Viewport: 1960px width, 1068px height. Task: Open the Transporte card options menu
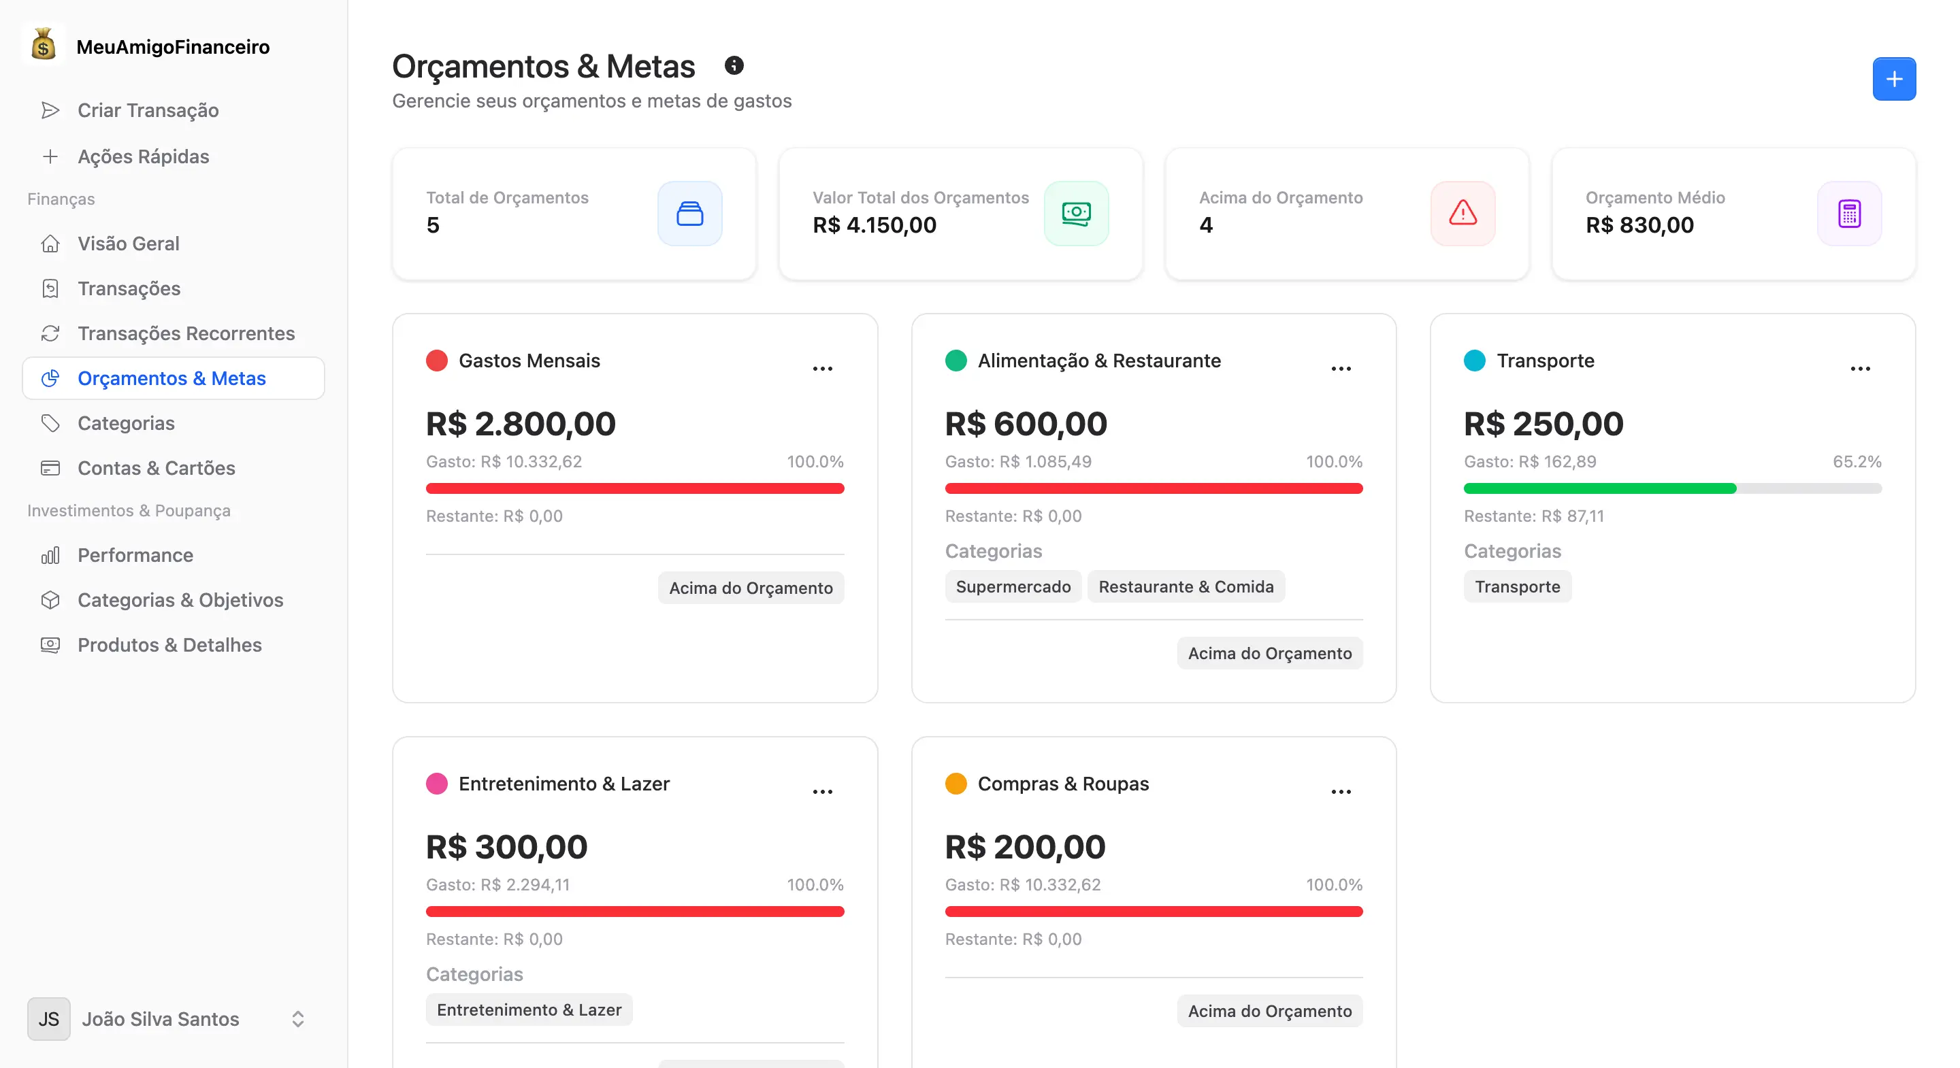pos(1861,368)
